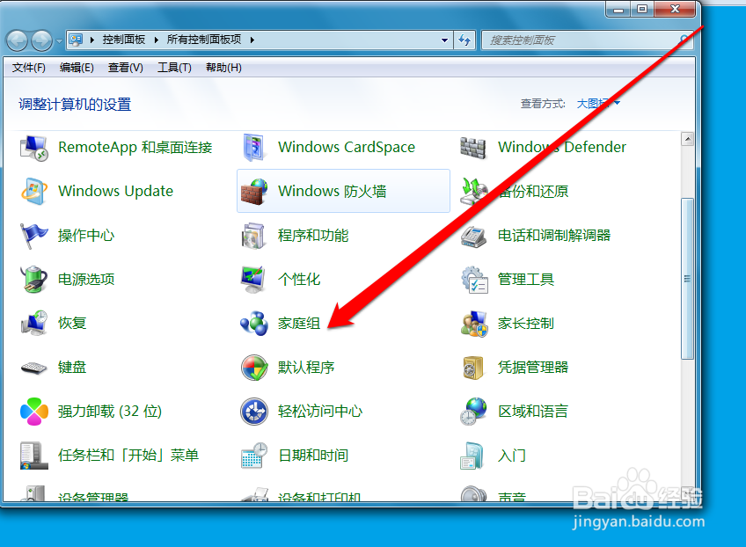
Task: Click the 凭据管理器 text link
Action: click(533, 368)
